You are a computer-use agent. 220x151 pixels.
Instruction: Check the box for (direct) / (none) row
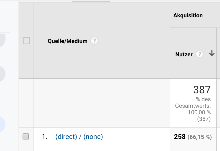tap(26, 136)
